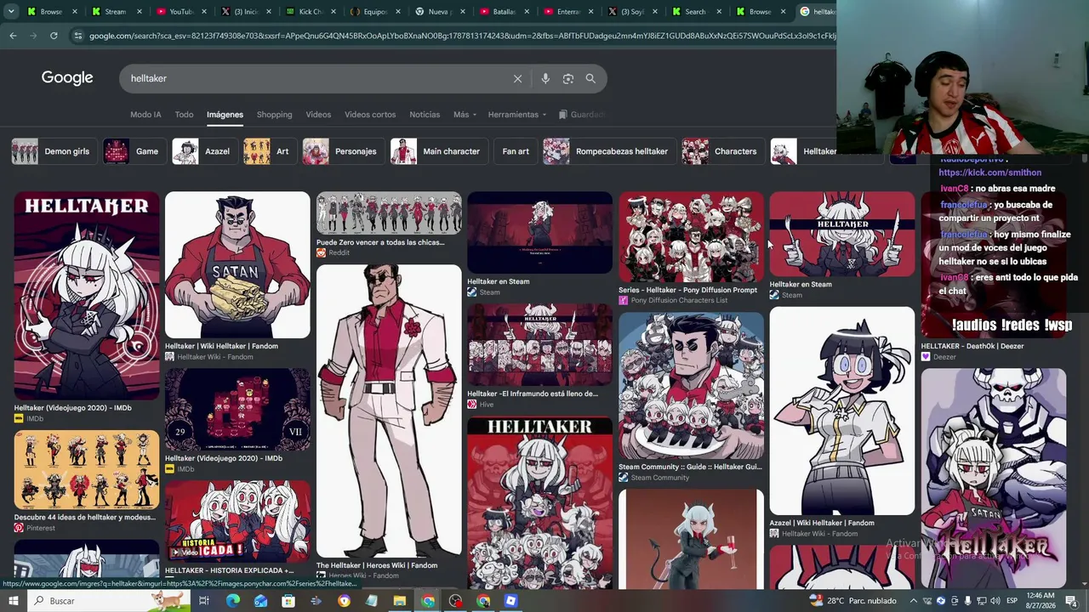The width and height of the screenshot is (1089, 612).
Task: Filter images by Main character chip
Action: 437,151
